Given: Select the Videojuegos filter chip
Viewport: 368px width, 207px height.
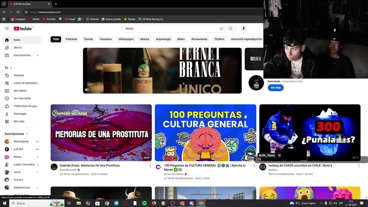Looking at the screenshot, I should click(x=126, y=39).
